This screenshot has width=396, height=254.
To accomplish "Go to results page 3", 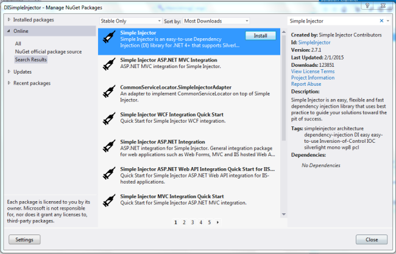I will [193, 222].
